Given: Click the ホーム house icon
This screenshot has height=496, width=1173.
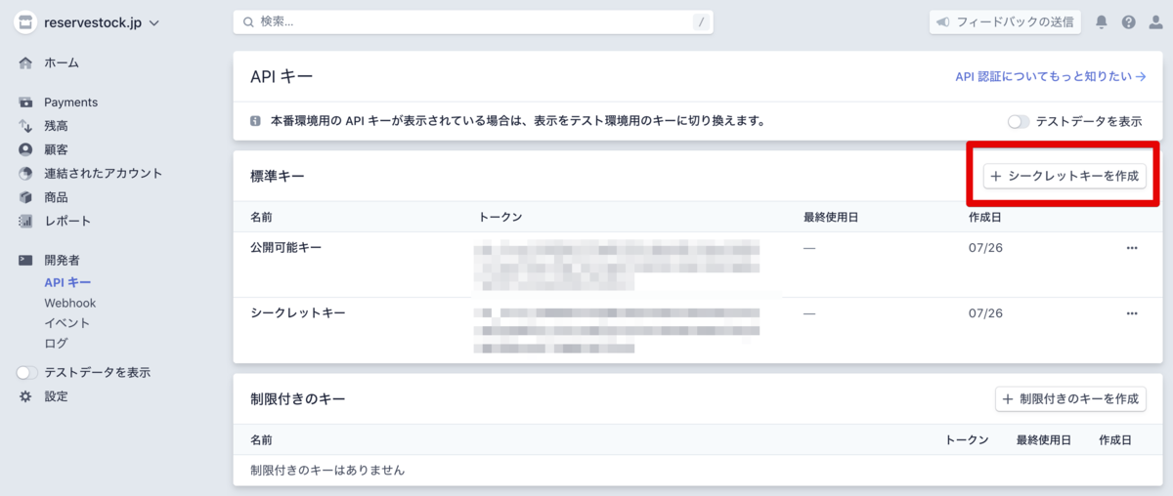Looking at the screenshot, I should point(25,62).
